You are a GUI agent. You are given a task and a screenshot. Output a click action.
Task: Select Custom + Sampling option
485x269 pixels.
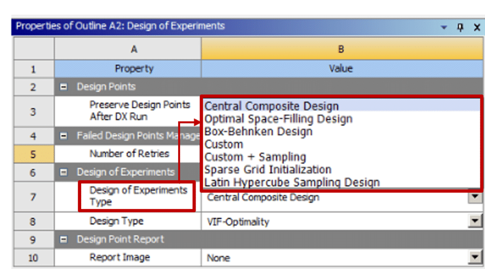pos(255,157)
